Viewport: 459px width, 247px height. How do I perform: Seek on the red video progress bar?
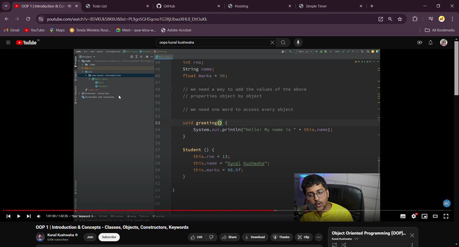coord(227,210)
